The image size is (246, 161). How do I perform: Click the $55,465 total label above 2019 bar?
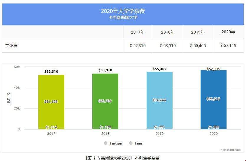[x=160, y=69]
